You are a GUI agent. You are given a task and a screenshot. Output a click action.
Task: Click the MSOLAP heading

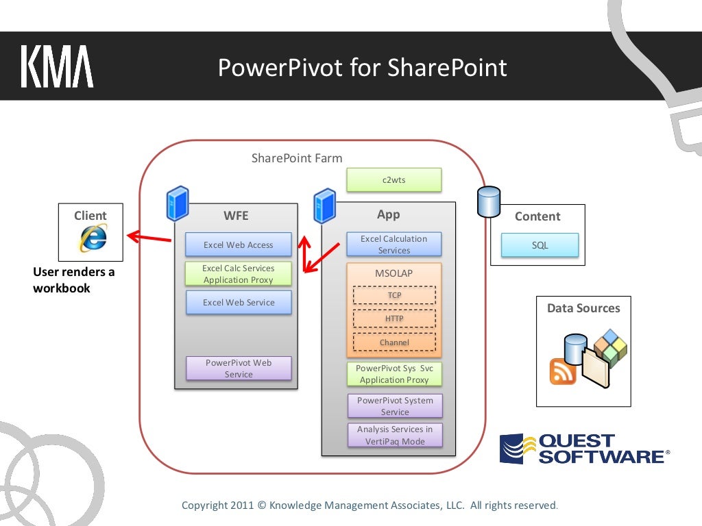[x=394, y=273]
